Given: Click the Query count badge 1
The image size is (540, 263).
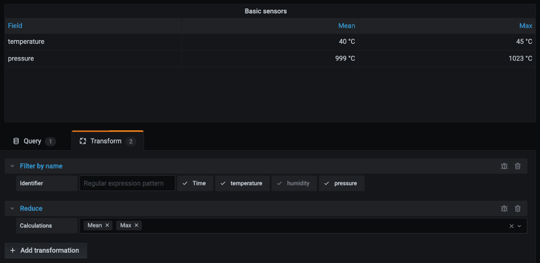Looking at the screenshot, I should 50,141.
